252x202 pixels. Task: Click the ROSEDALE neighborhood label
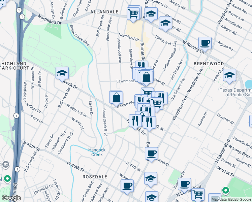coord(95,177)
